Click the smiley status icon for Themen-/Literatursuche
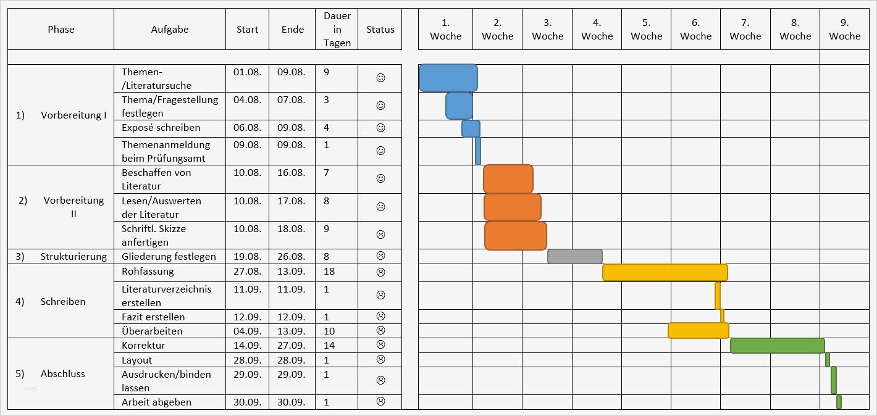The image size is (877, 416). tap(380, 78)
